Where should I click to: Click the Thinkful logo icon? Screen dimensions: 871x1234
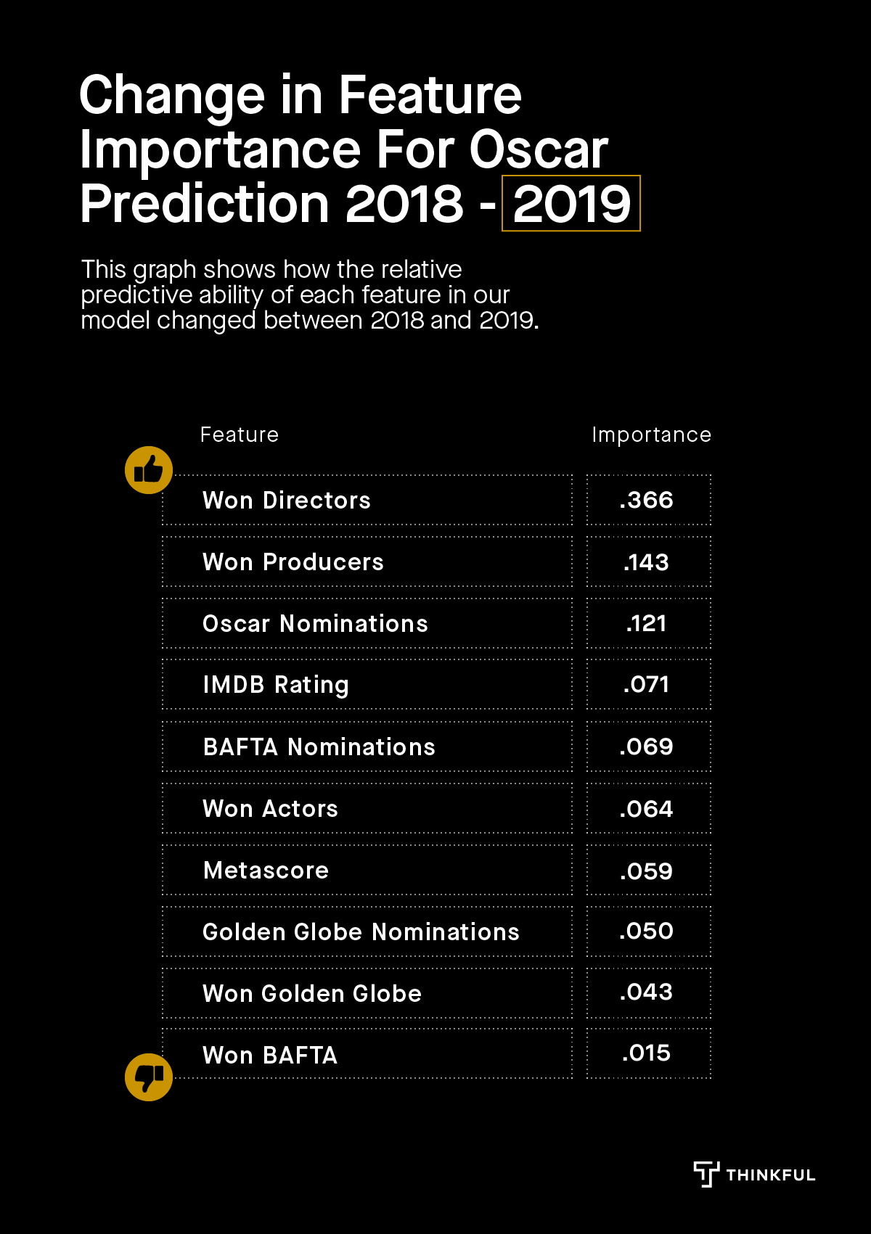point(706,1174)
